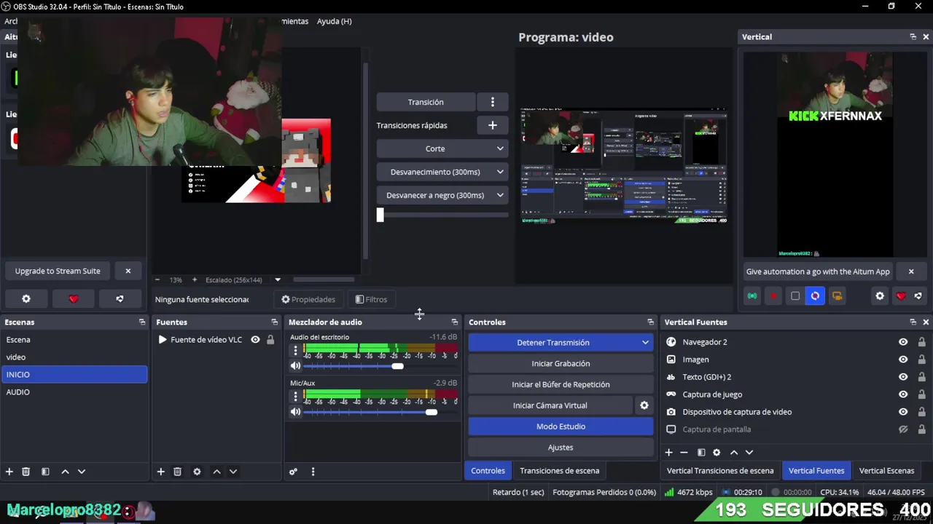Click the Vertical replay buffer icon
933x524 pixels.
[x=816, y=296]
